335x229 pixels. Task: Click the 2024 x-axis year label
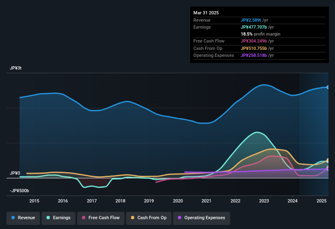pyautogui.click(x=293, y=201)
